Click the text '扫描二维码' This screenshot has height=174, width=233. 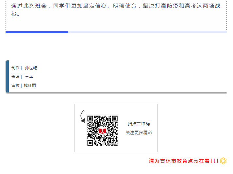pos(139,124)
